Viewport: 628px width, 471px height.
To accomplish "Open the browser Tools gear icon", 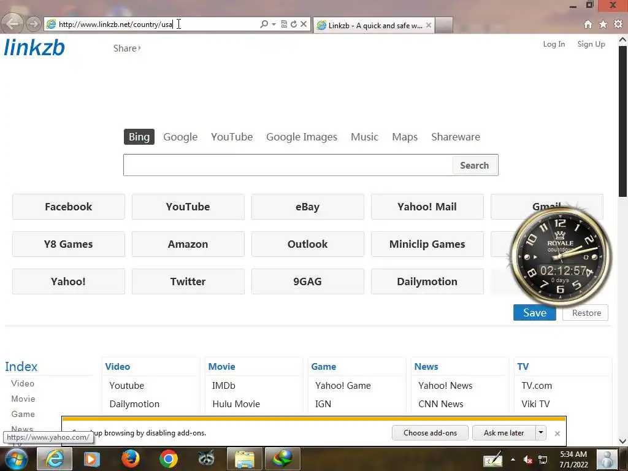I will click(618, 24).
